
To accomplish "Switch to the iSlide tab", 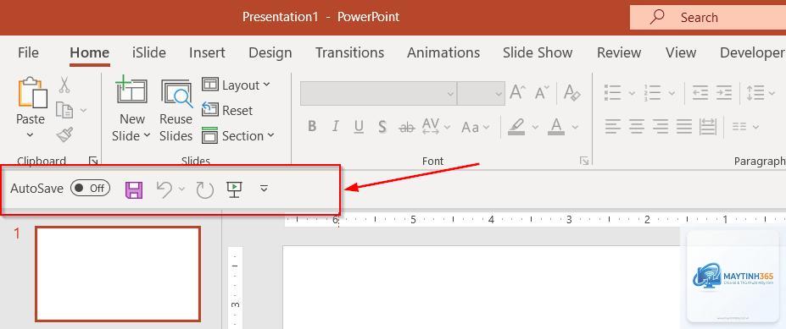I will pyautogui.click(x=149, y=52).
